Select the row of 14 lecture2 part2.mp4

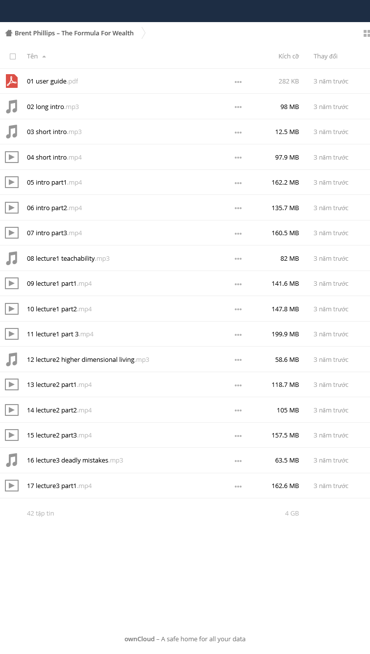(185, 410)
